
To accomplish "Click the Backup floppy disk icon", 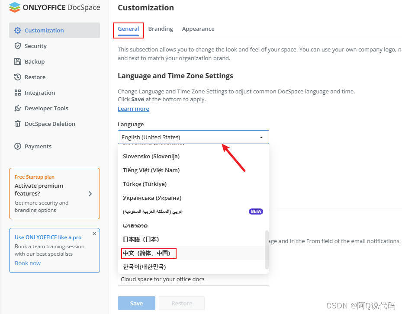I will [18, 61].
